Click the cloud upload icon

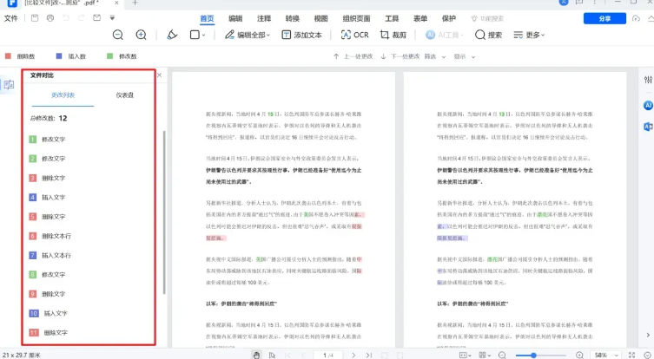coord(636,18)
